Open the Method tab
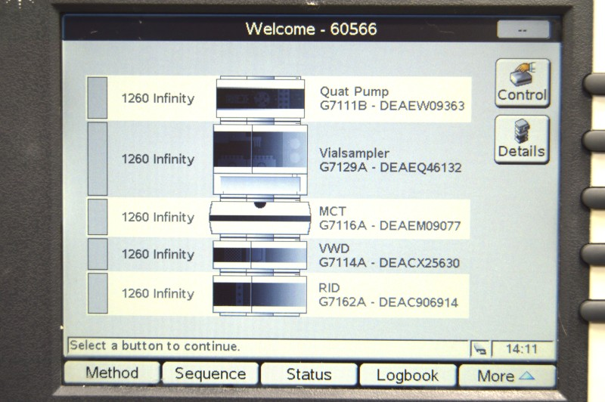 (112, 373)
